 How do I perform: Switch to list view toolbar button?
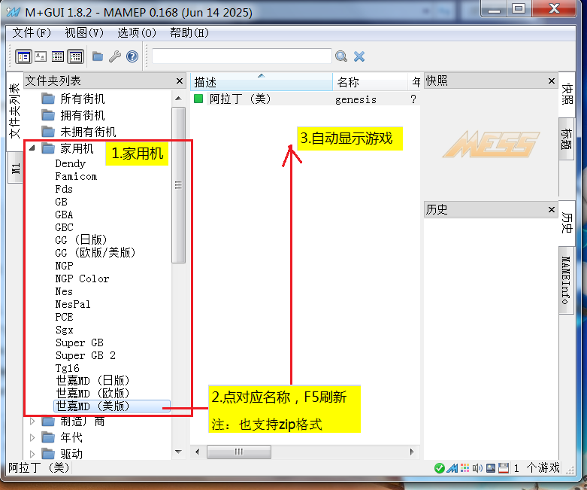pyautogui.click(x=58, y=56)
